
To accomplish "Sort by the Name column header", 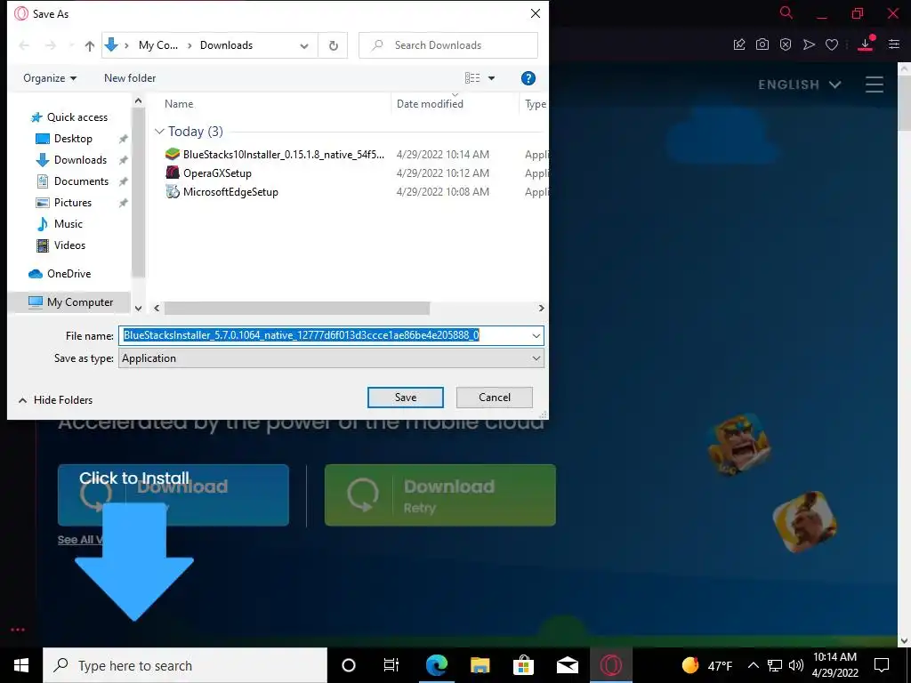I will (x=178, y=104).
